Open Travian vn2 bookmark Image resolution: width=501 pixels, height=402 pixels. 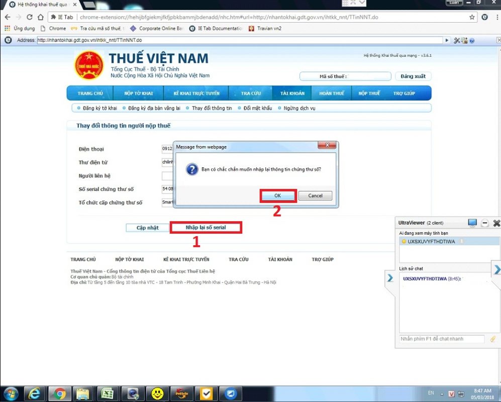(x=265, y=29)
